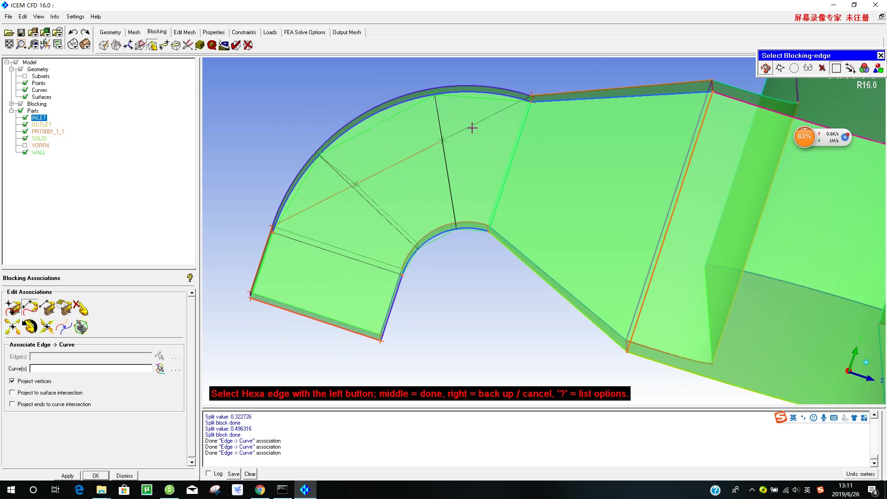This screenshot has width=887, height=499.
Task: Click into the Curve(s) input field
Action: (91, 369)
